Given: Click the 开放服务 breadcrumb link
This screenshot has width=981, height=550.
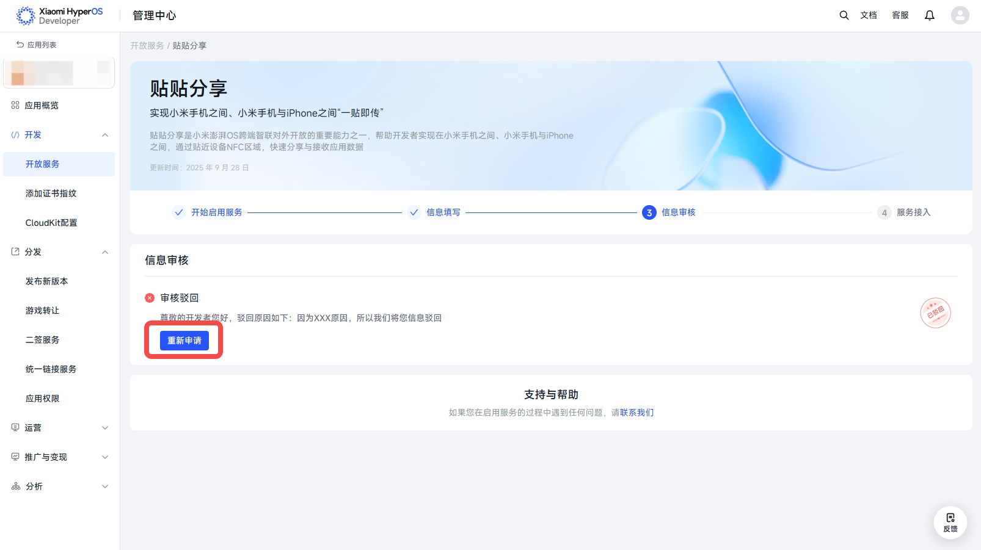Looking at the screenshot, I should point(147,46).
